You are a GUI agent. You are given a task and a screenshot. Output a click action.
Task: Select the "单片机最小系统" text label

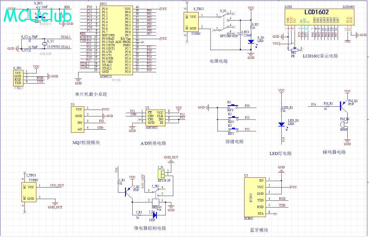click(x=91, y=94)
